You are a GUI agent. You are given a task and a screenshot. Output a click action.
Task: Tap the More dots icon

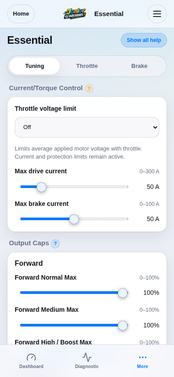(x=143, y=357)
